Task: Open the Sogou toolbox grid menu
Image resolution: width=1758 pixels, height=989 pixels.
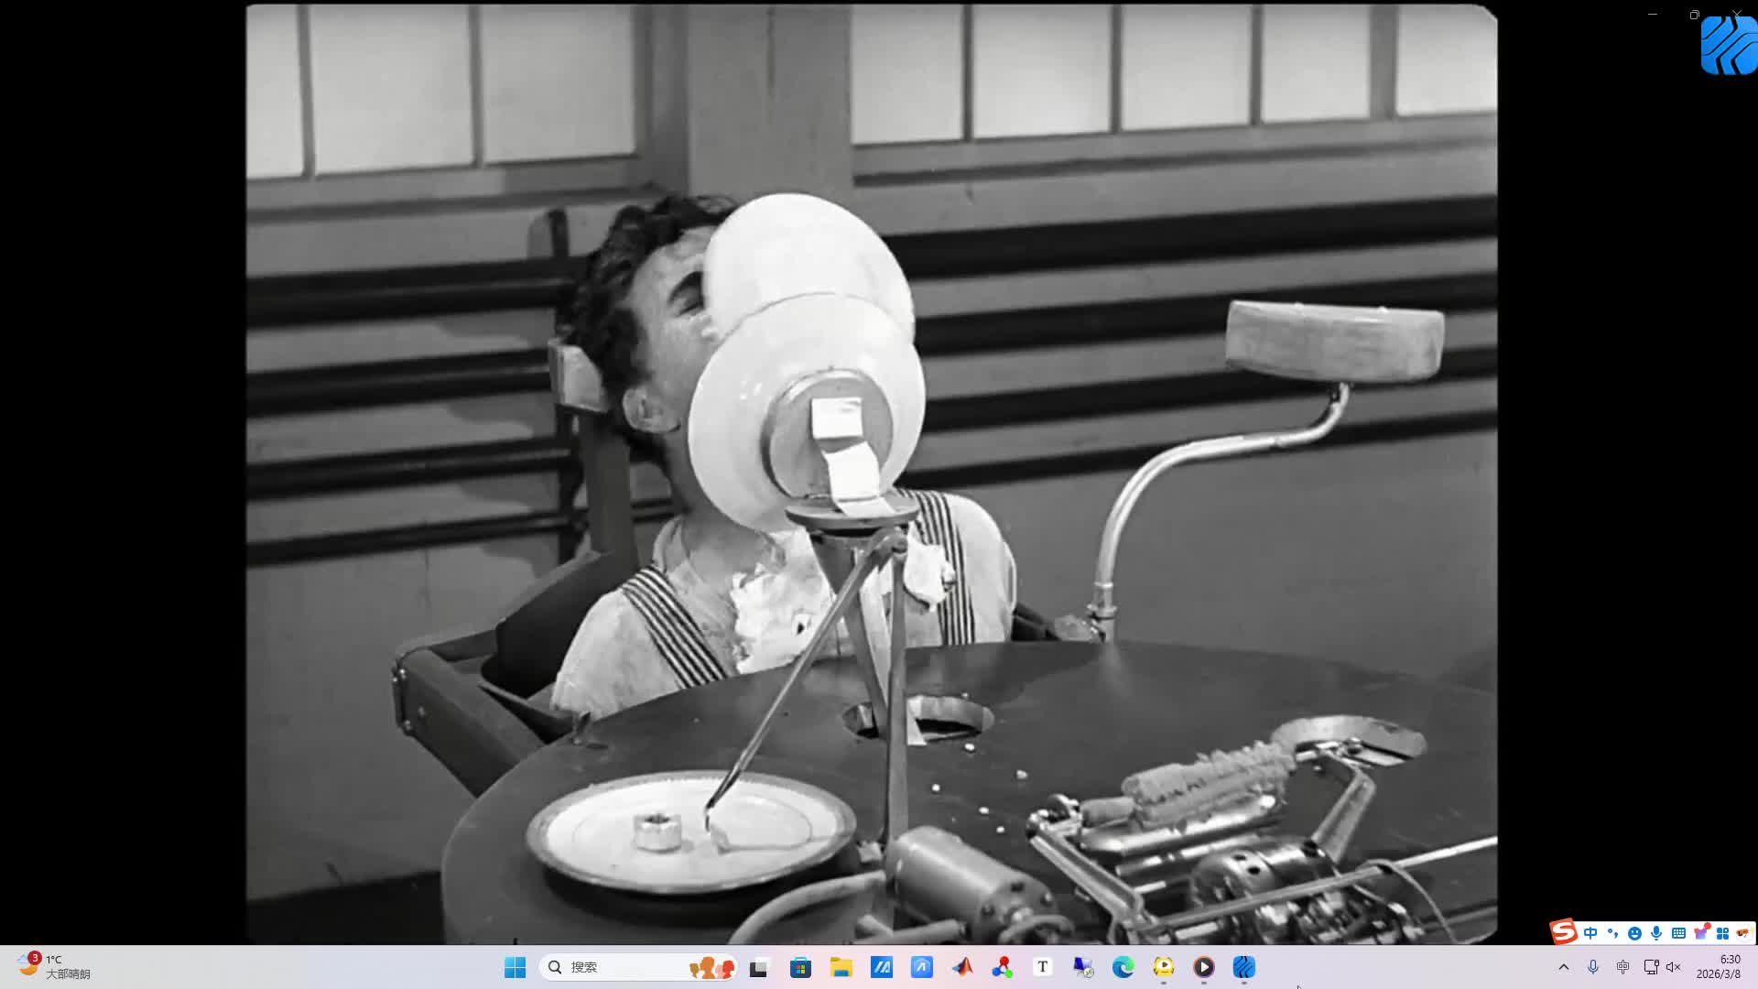Action: click(1722, 933)
